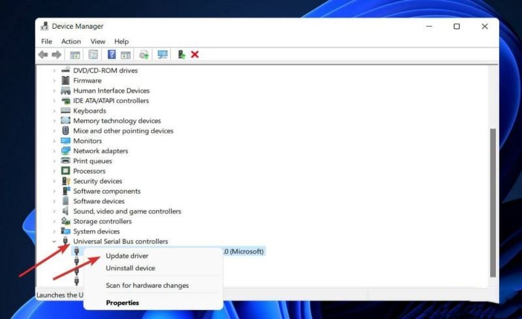Screen dimensions: 522x319
Task: Open Properties from the context menu
Action: [x=122, y=303]
